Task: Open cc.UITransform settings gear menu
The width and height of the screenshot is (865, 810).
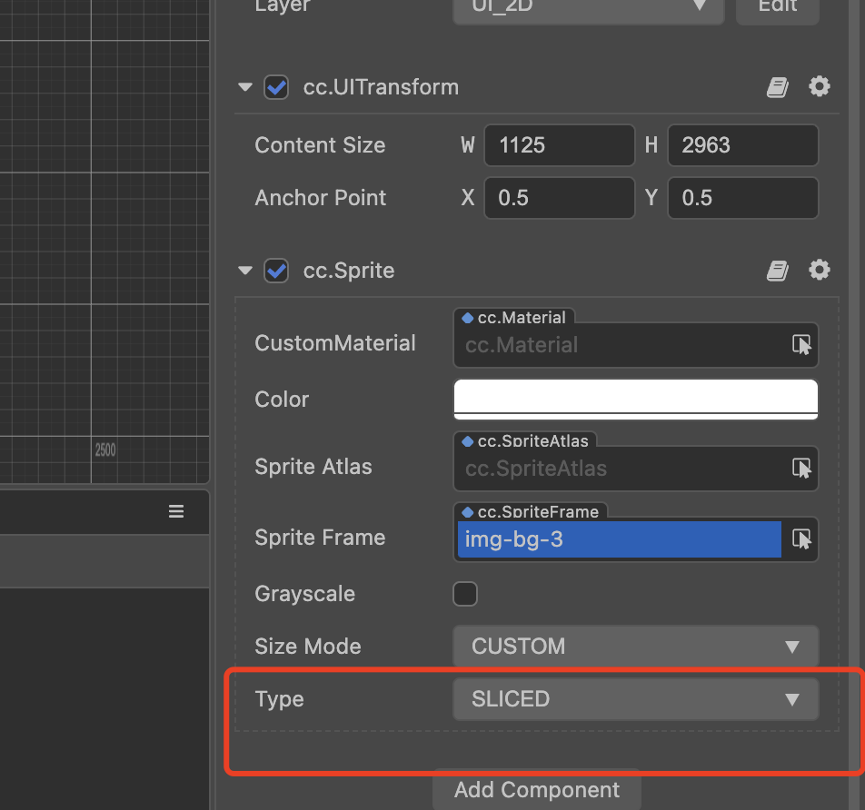Action: click(820, 87)
